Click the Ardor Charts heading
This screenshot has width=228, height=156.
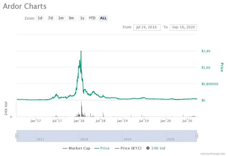(25, 6)
